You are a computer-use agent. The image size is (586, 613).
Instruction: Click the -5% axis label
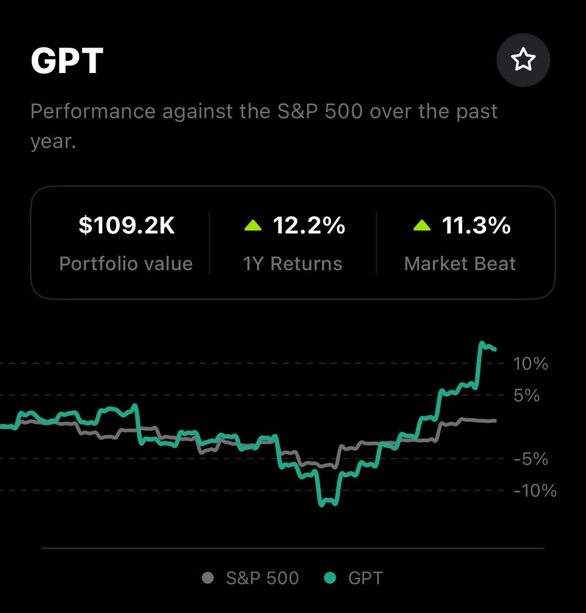click(x=530, y=459)
